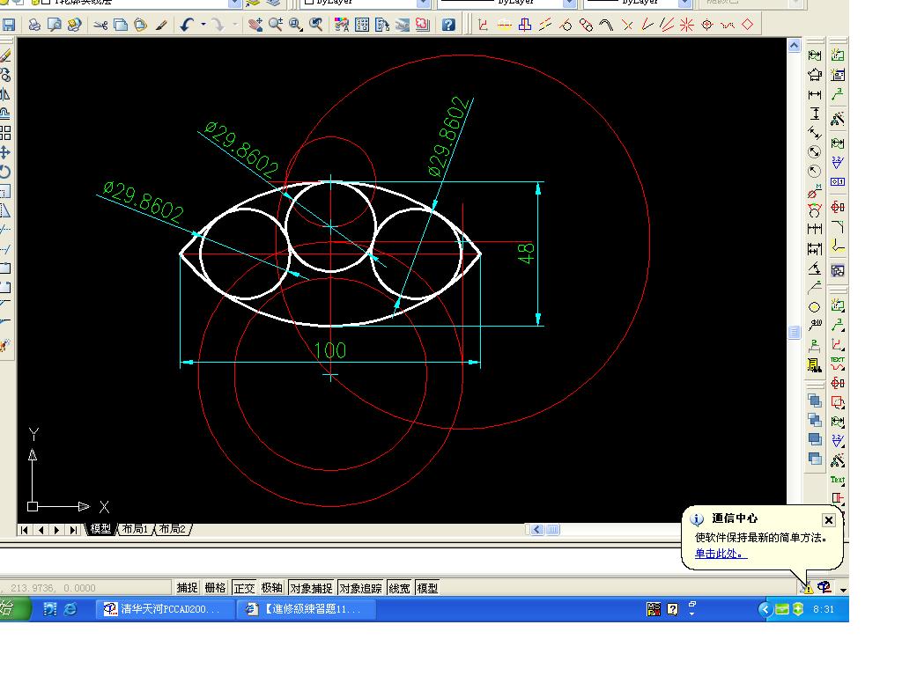Toggle 捕捉 snap mode in status bar
This screenshot has height=676, width=902.
click(187, 587)
